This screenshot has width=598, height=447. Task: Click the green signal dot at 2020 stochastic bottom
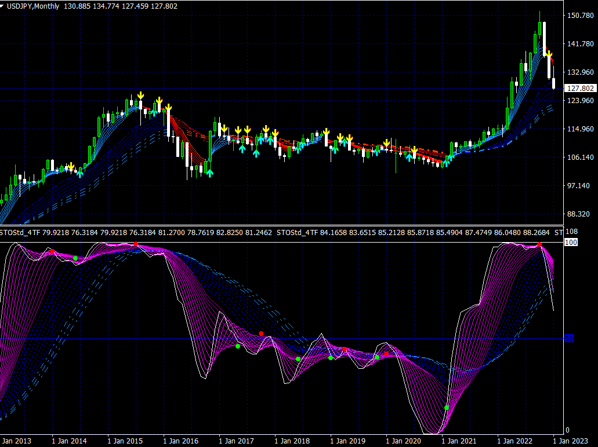[x=447, y=408]
